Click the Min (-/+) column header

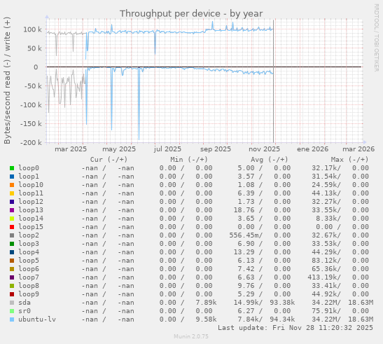(189, 160)
